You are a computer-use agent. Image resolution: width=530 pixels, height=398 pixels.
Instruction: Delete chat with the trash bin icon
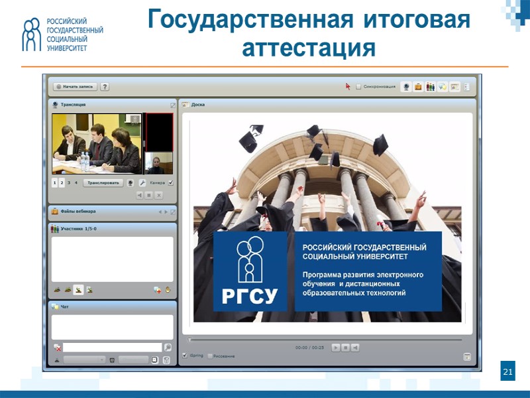pyautogui.click(x=166, y=360)
